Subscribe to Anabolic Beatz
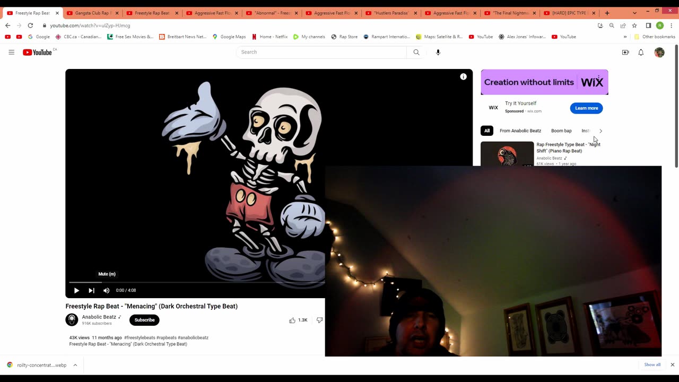This screenshot has height=382, width=679. (144, 320)
